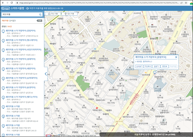Click the 주소 이동 button
This screenshot has height=137, width=193.
coord(53,14)
